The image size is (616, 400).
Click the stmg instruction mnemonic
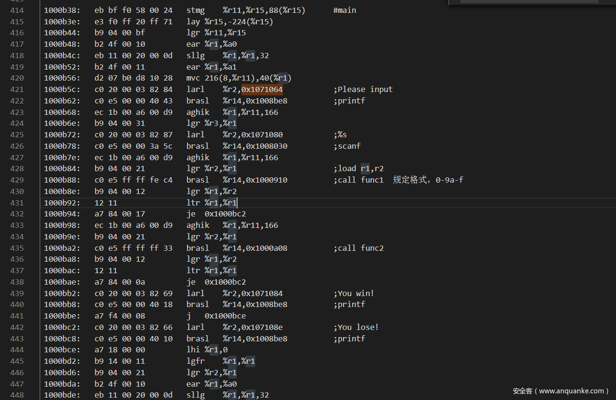196,10
